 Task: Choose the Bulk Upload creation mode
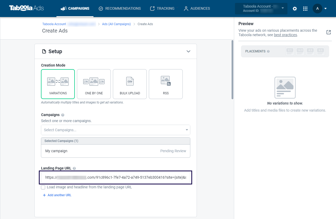click(x=130, y=84)
